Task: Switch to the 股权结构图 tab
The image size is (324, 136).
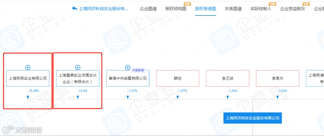Action: 176,9
